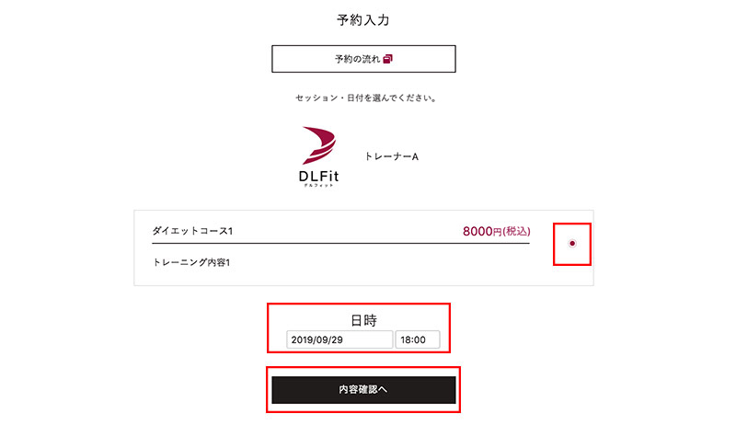Click the external window icon beside 予約の流れ
This screenshot has width=736, height=437.
point(387,59)
